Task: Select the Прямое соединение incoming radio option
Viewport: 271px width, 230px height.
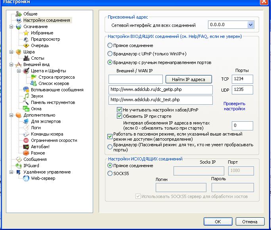Action: pos(110,46)
